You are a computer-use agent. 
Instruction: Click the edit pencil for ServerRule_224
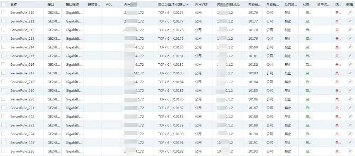350,134
